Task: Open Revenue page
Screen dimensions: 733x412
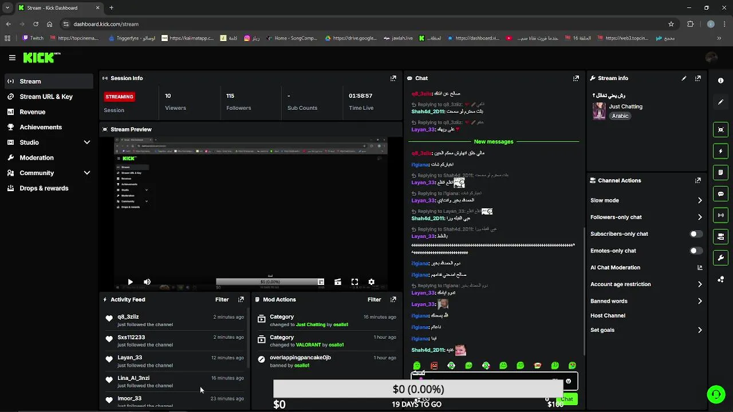Action: coord(49,112)
